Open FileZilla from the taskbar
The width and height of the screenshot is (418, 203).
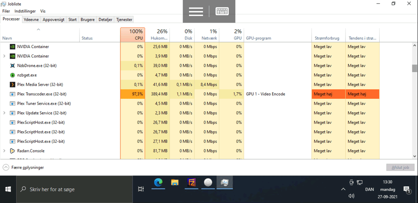pyautogui.click(x=191, y=182)
